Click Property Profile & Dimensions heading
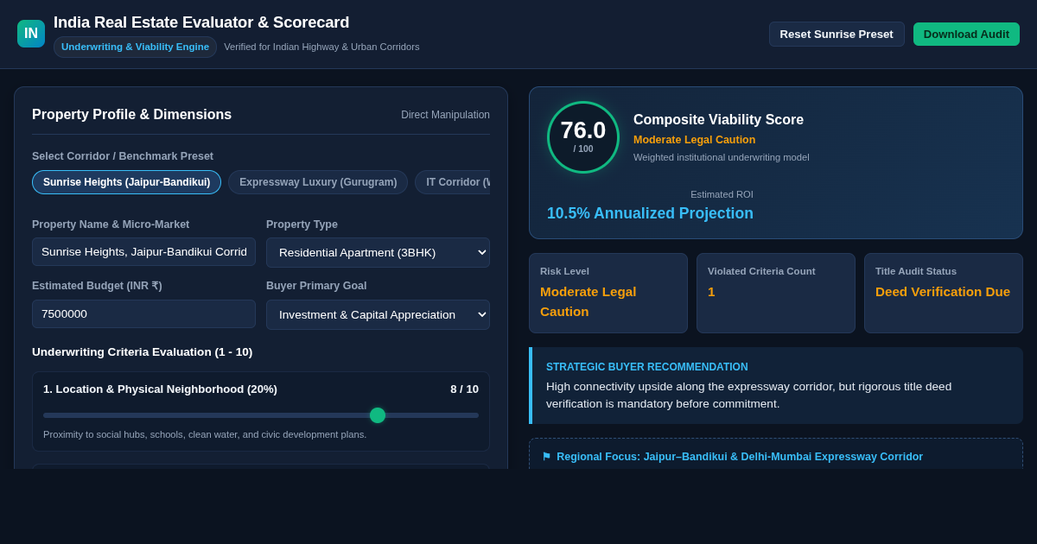Screen dimensions: 1037x544 point(131,115)
